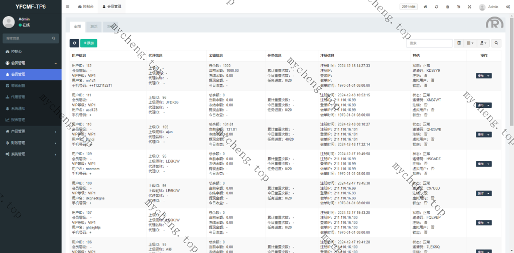The height and width of the screenshot is (253, 514).
Task: Click the language switch icon in header
Action: 458,7
